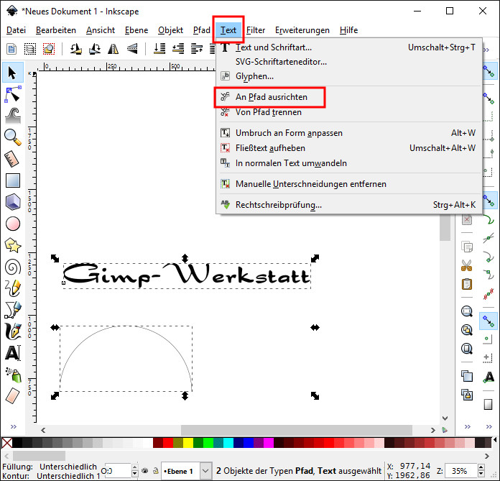Select the Pencil freehand tool
Viewport: 500px width, 481px height.
[13, 288]
